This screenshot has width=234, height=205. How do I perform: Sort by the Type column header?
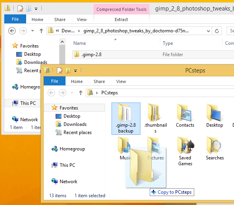pos(168,43)
